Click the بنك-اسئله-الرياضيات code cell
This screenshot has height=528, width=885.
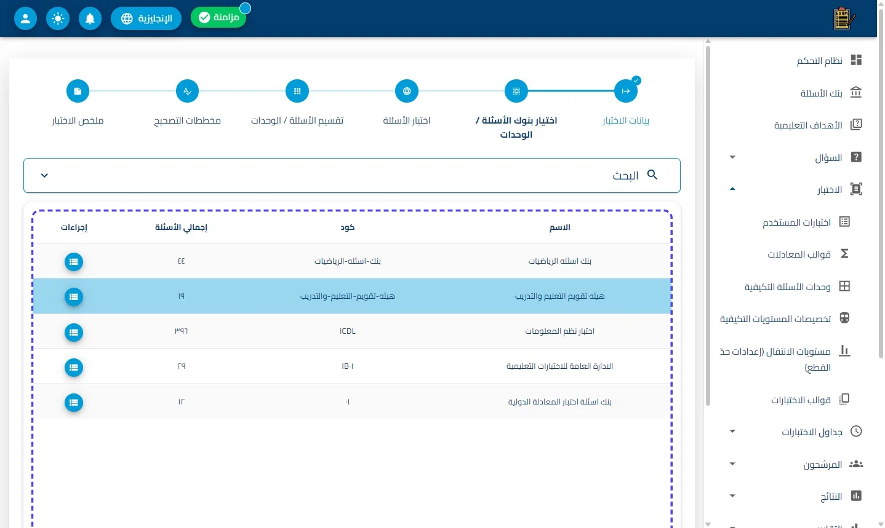(x=348, y=261)
